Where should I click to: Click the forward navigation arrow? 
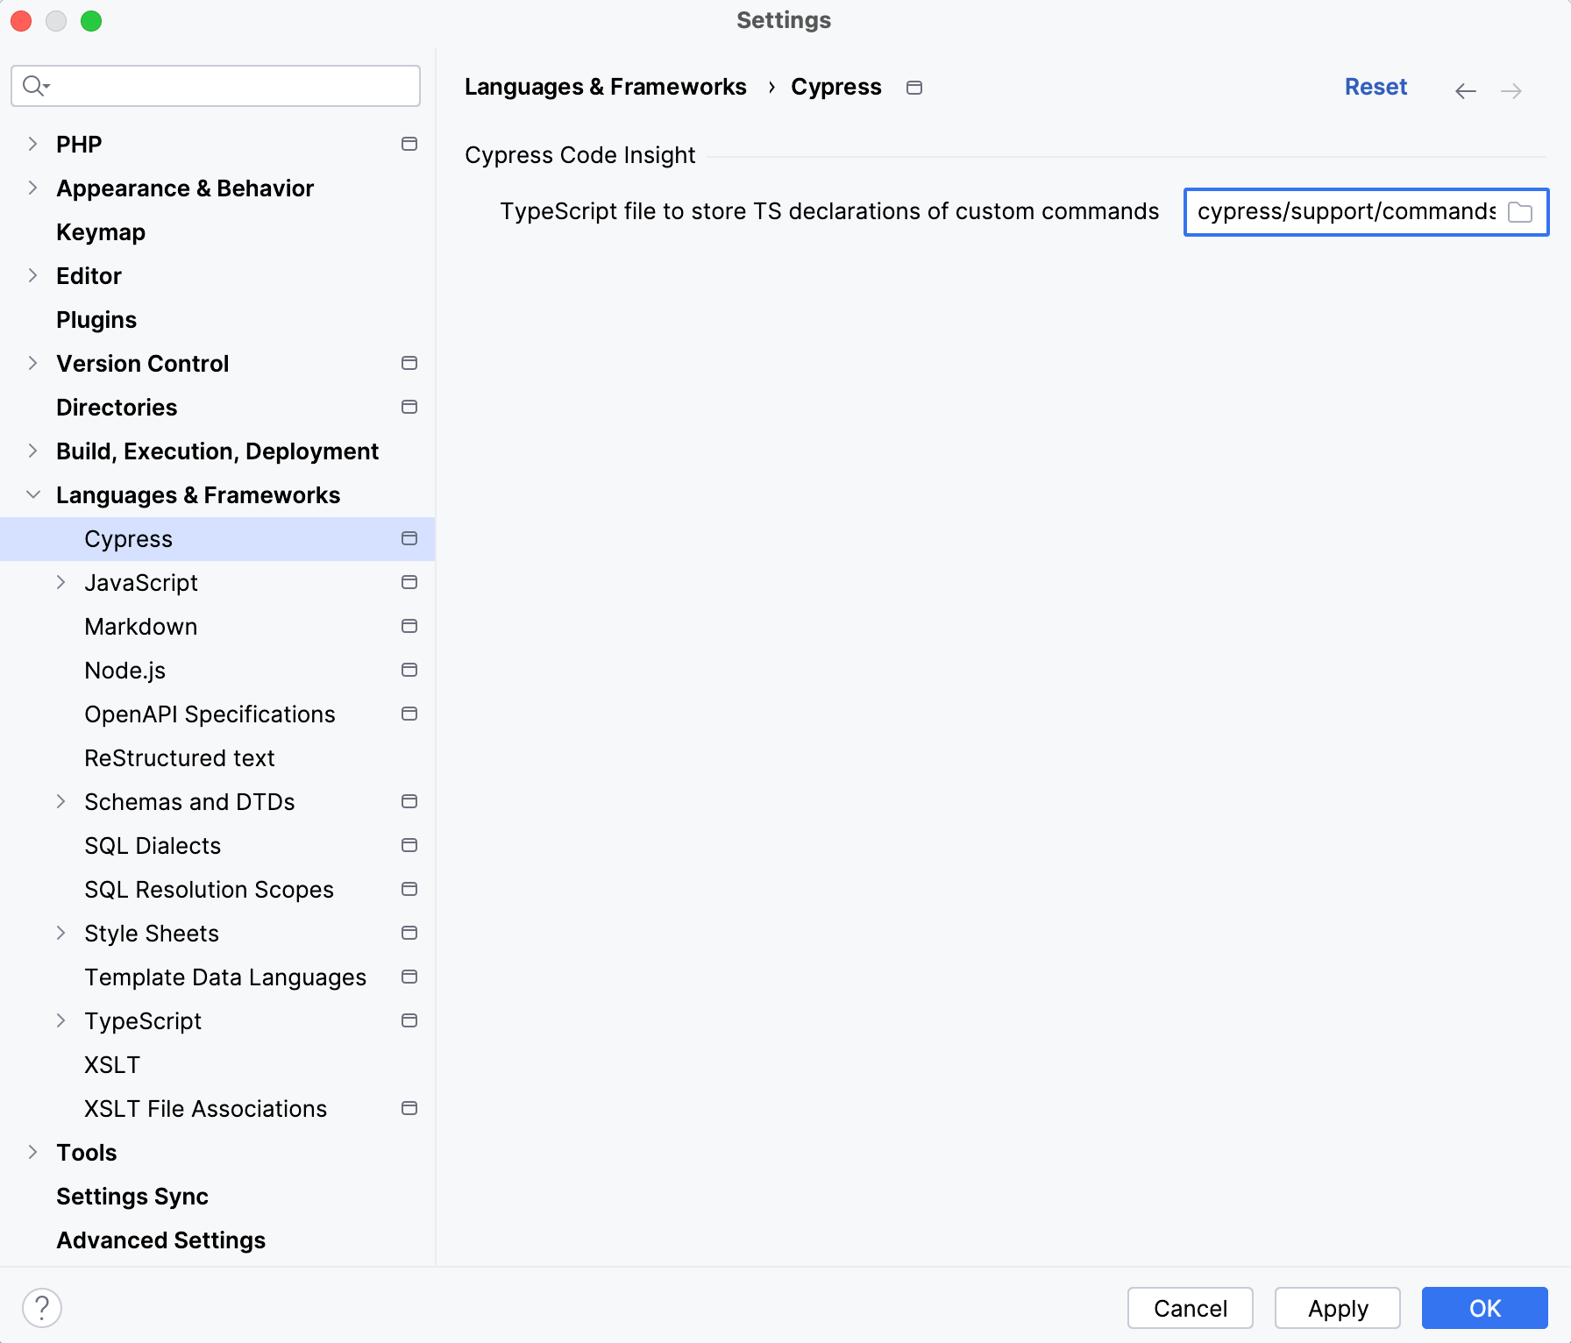(x=1511, y=91)
